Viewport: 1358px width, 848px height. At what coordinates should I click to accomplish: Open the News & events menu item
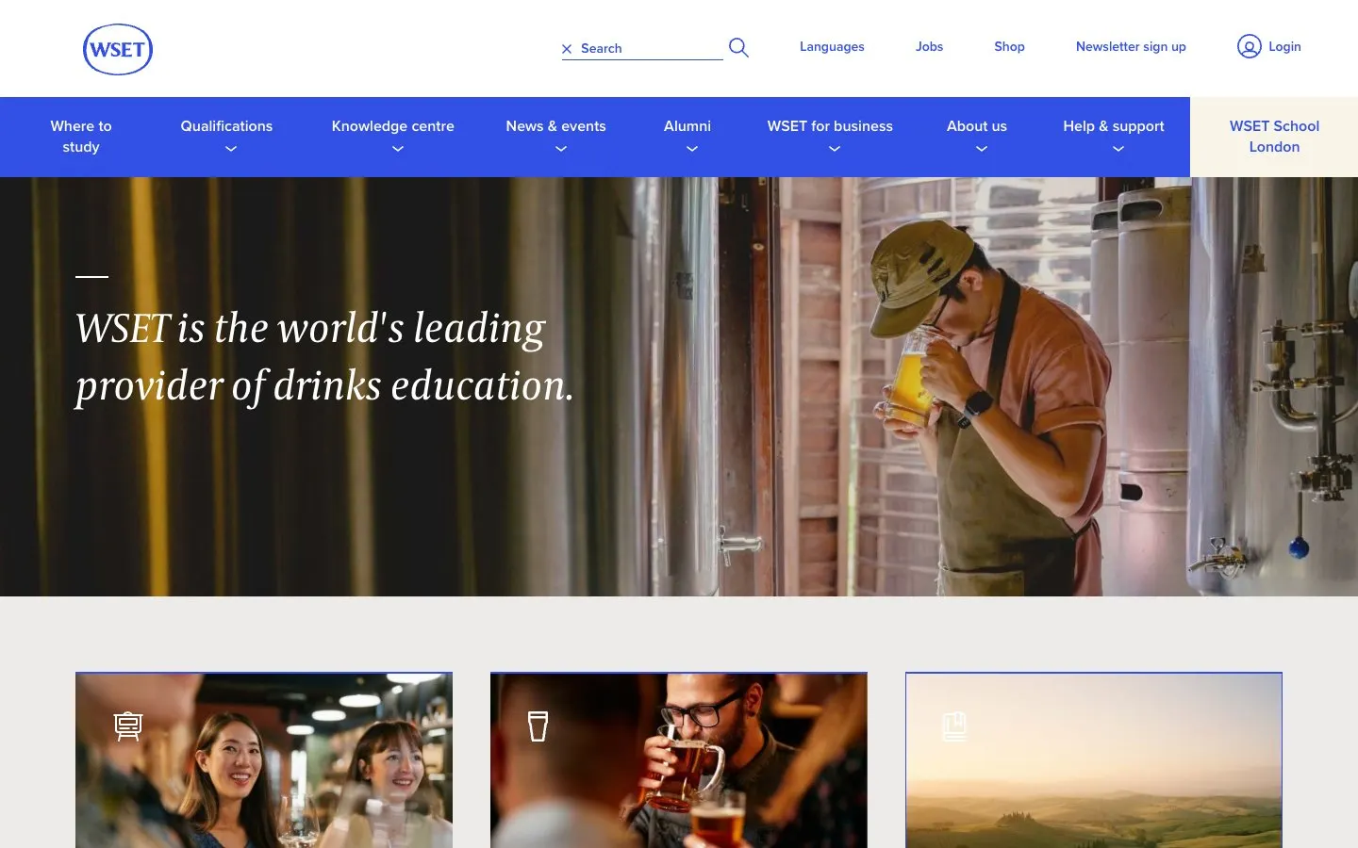[555, 126]
